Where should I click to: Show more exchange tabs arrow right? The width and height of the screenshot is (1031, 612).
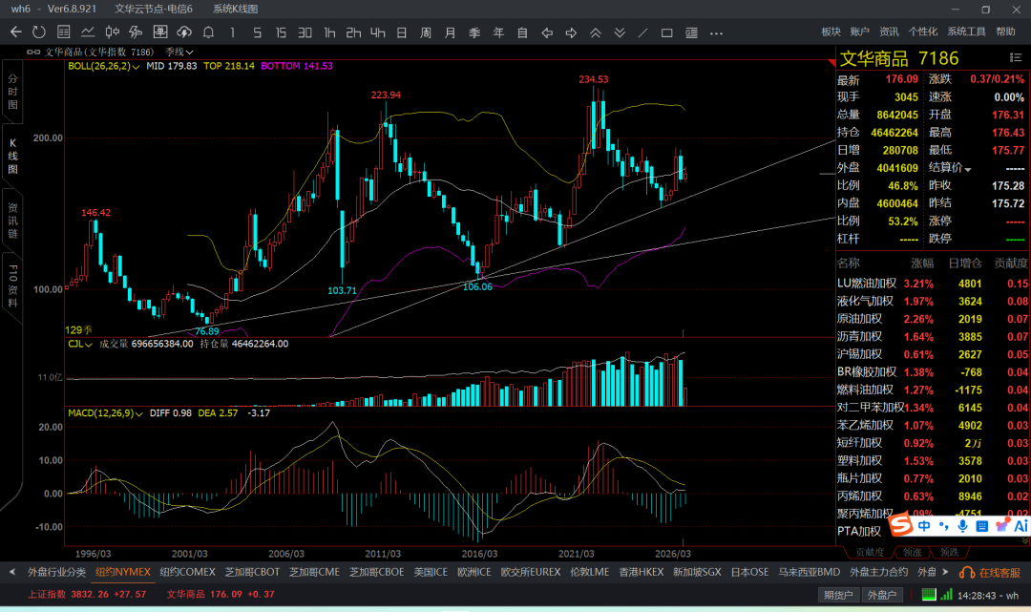point(945,572)
